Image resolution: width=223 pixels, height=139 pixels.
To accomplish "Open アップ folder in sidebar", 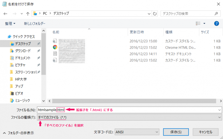I will (x=16, y=86).
